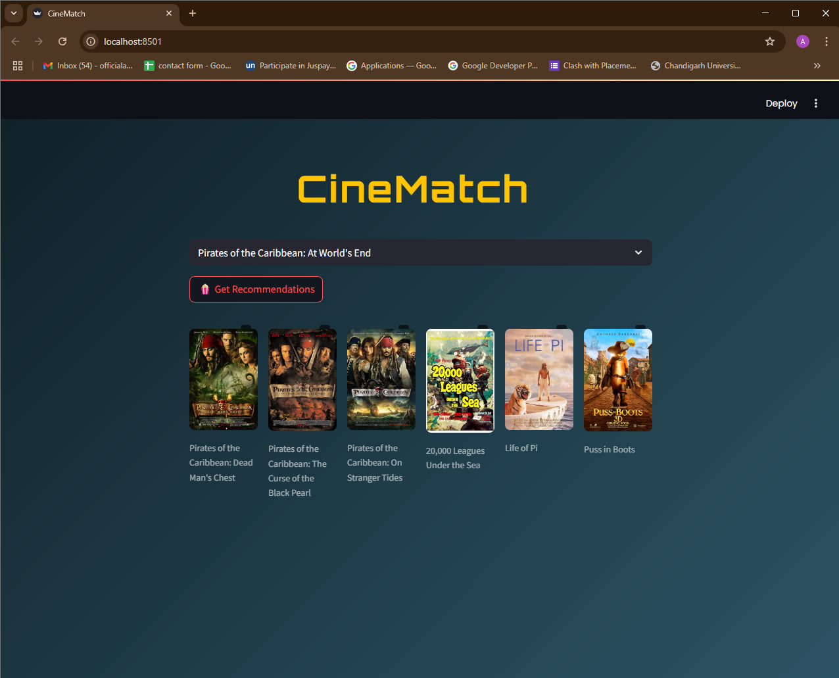This screenshot has height=678, width=839.
Task: Open the apps grid in bookmarks bar
Action: 18,66
